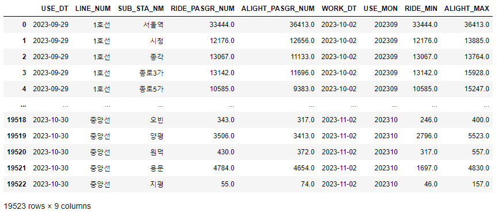Screen dimensions: 499x214
Task: Click the ALIGHT_MAX column header
Action: point(467,9)
